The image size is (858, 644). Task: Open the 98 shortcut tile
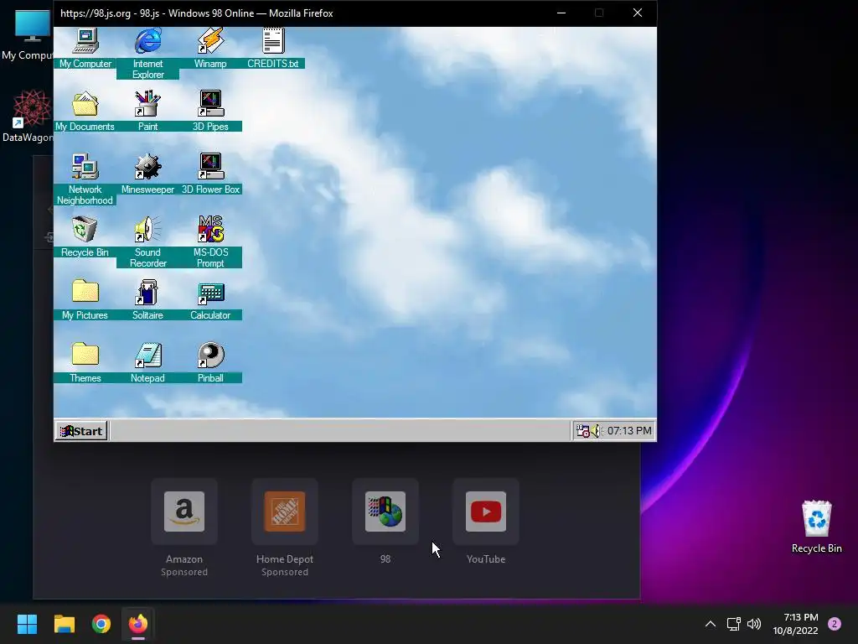[x=385, y=512]
